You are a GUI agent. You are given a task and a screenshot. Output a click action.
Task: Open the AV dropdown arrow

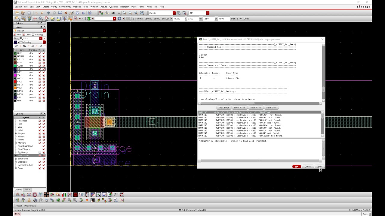tap(20, 46)
